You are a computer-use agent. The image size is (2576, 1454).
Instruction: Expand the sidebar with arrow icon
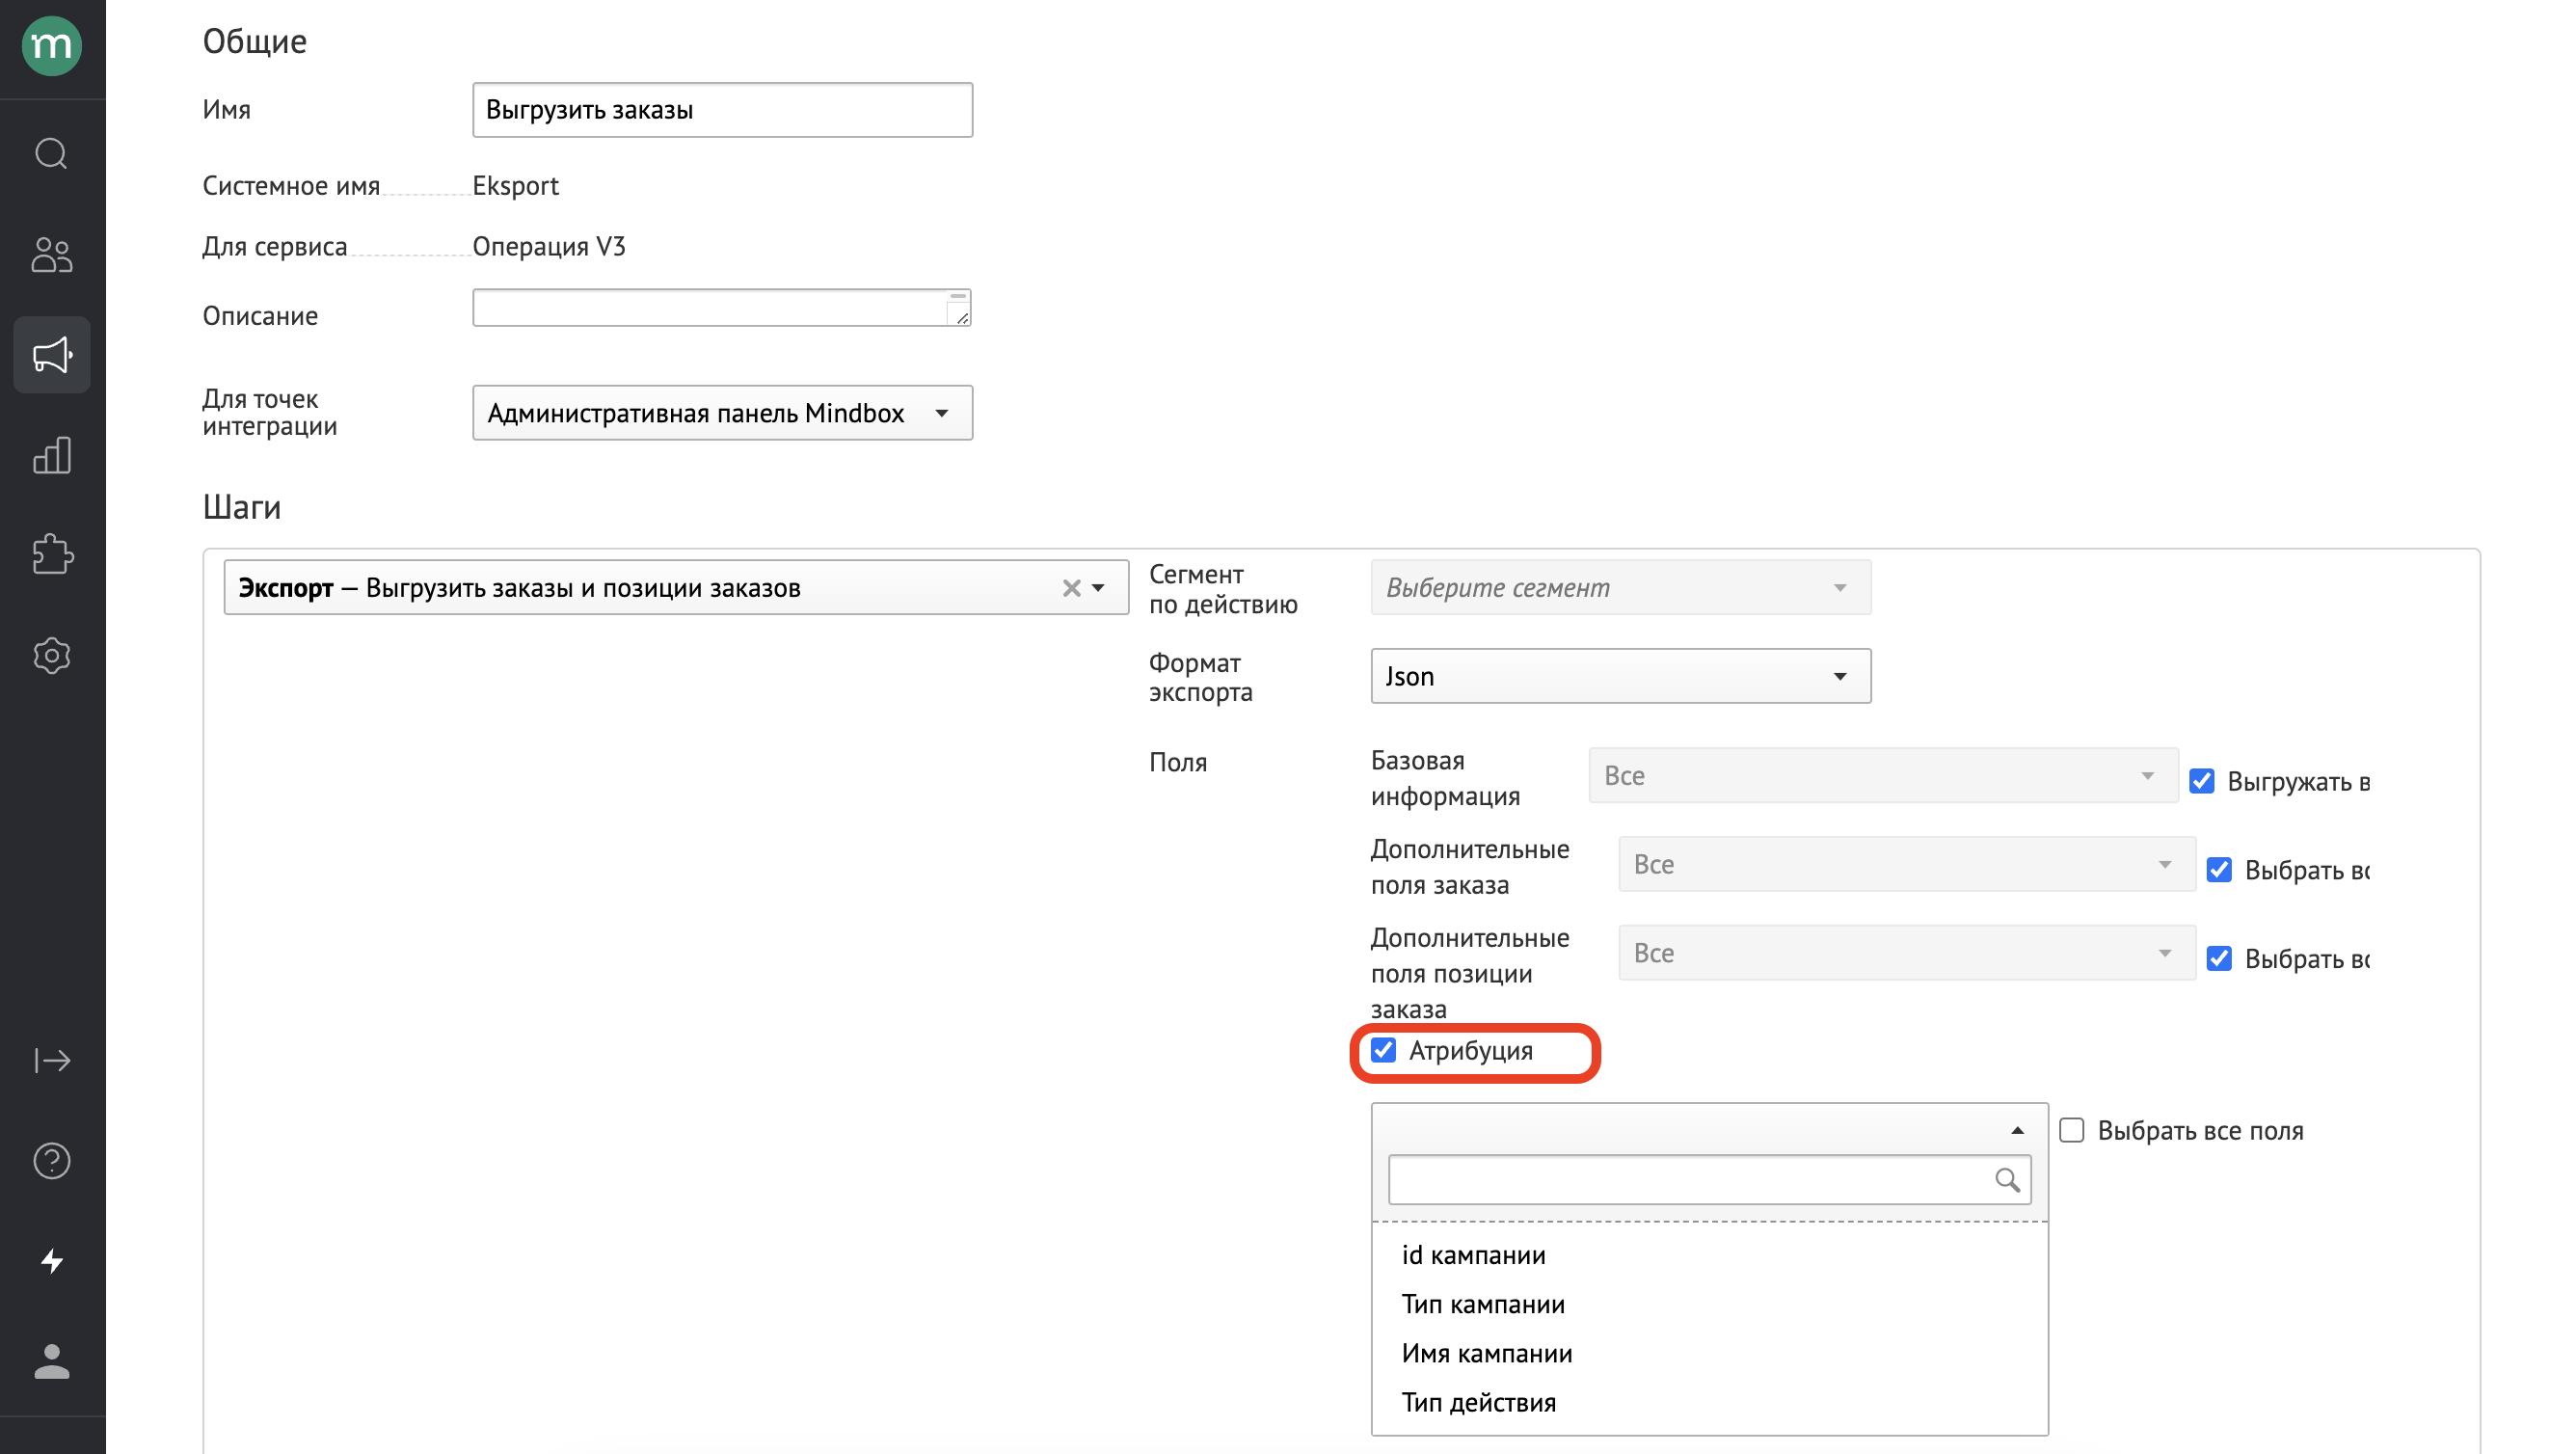(52, 1060)
